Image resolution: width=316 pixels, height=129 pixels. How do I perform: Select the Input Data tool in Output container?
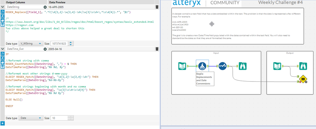point(277,66)
